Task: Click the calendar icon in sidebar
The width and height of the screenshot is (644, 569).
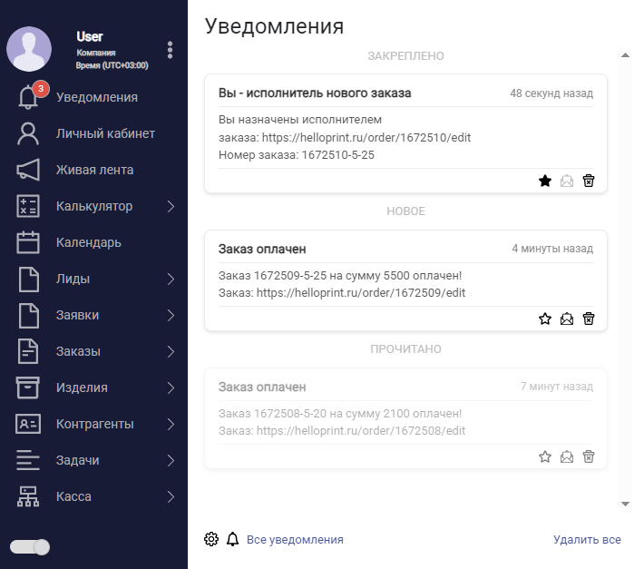Action: [28, 242]
